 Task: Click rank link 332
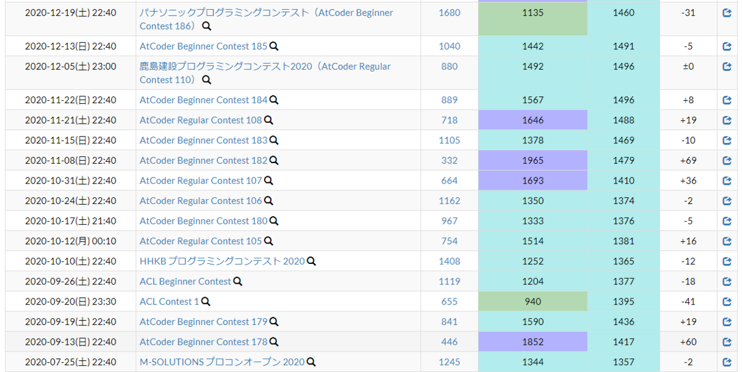[x=450, y=161]
